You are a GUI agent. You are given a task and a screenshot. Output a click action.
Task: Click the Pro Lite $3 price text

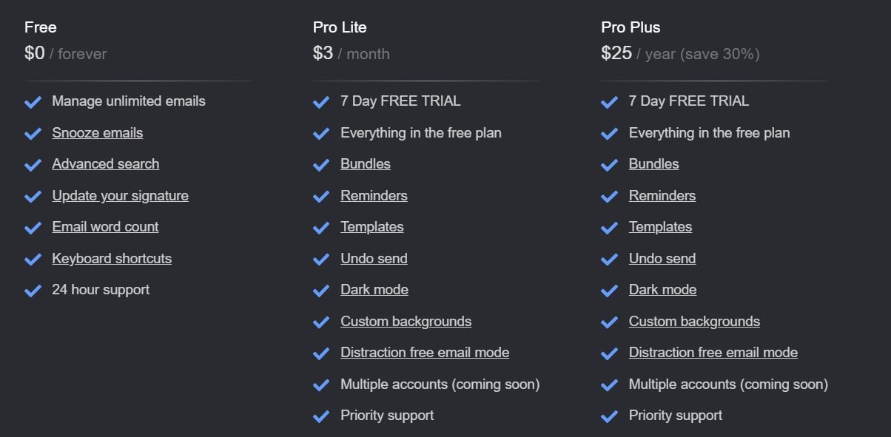(x=323, y=53)
